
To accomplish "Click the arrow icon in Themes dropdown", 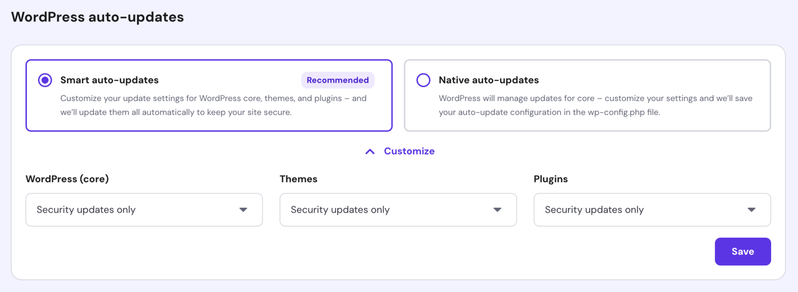I will tap(498, 210).
